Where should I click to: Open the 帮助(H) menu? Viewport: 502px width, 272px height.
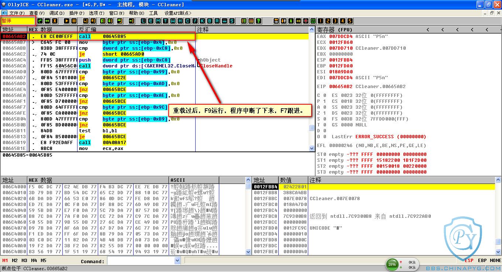(137, 13)
